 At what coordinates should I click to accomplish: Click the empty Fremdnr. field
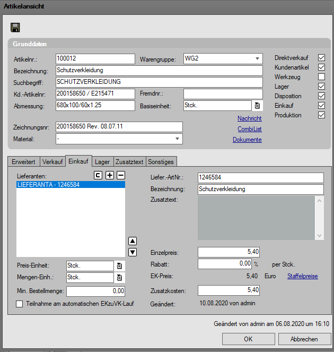click(223, 94)
